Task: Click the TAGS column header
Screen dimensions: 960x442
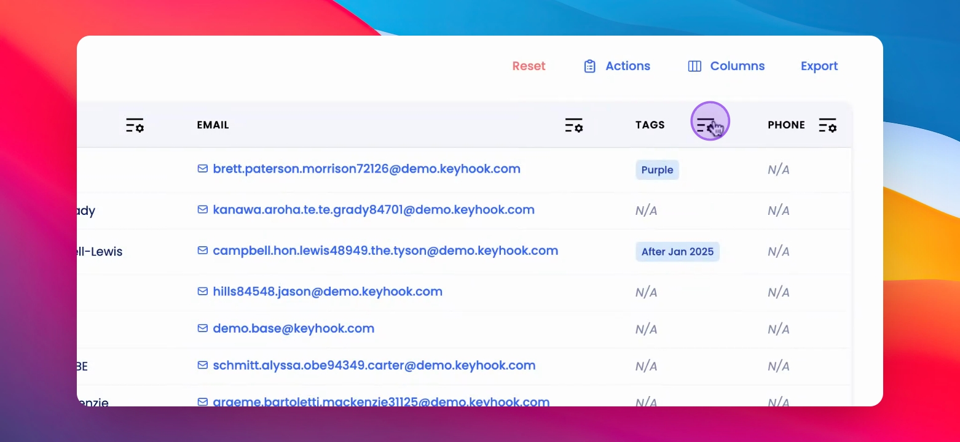Action: pos(650,125)
